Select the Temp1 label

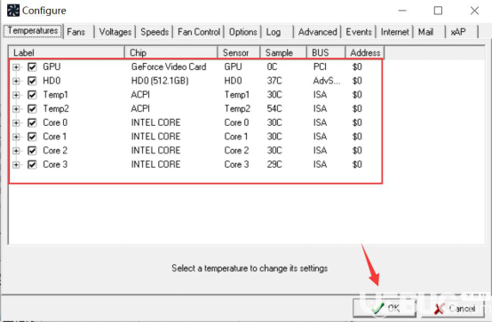click(x=56, y=95)
